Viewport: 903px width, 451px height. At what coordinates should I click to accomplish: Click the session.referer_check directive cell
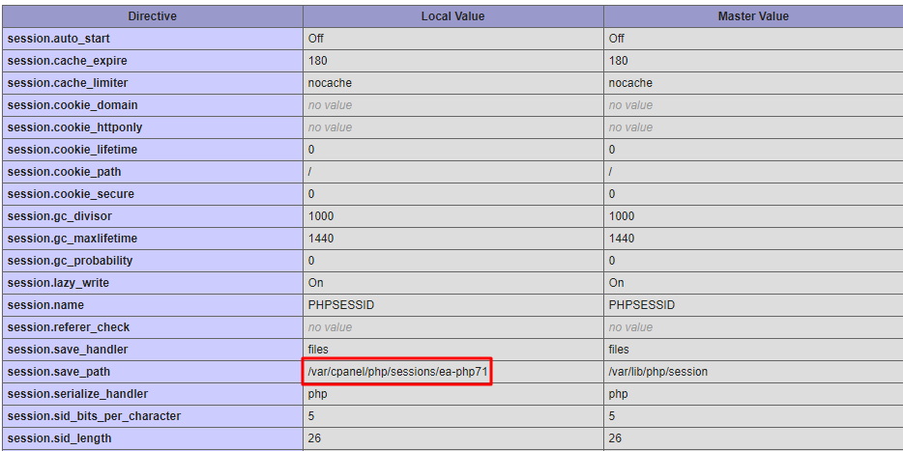pos(153,327)
